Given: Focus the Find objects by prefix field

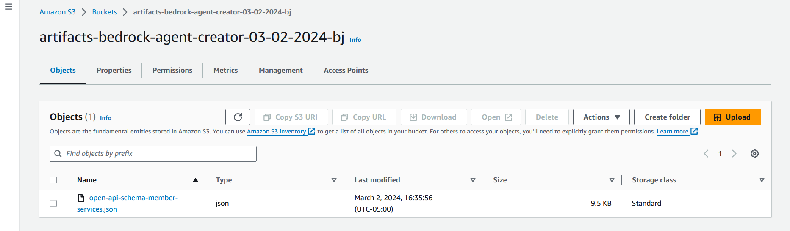Looking at the screenshot, I should pyautogui.click(x=153, y=154).
